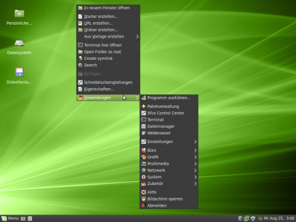Screen dimensions: 296x222
Task: Click the clock 'Mi Aug 25, 3:00'
Action: pyautogui.click(x=279, y=218)
